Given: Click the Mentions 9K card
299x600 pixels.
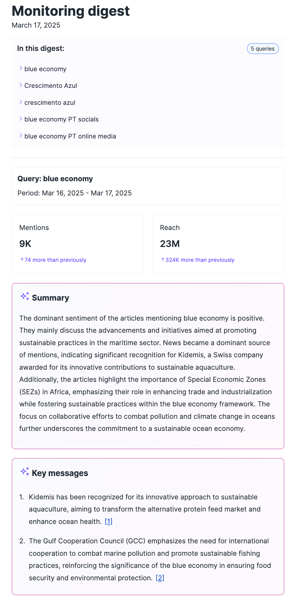Looking at the screenshot, I should (x=77, y=244).
